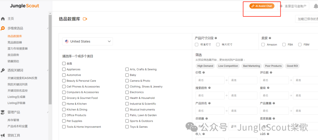The image size is (318, 140).
Task: Open 竞品跟踪器 in sidebar
Action: tap(15, 43)
